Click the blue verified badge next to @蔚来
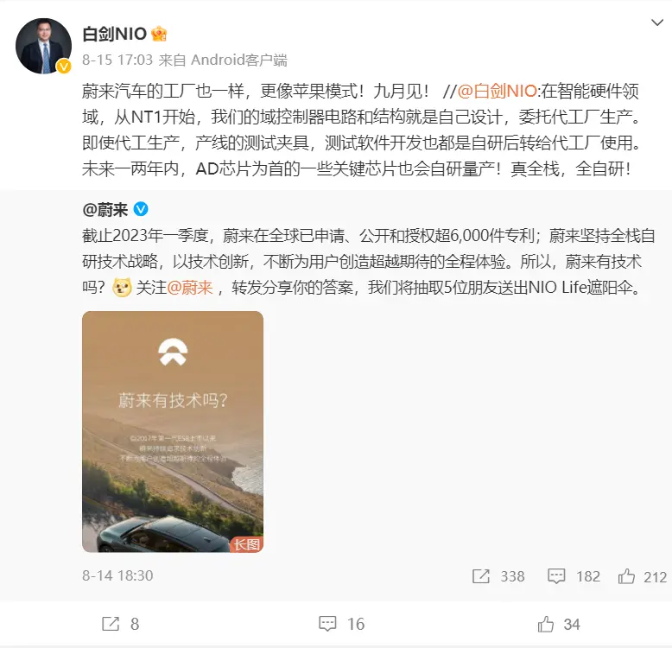 pyautogui.click(x=141, y=209)
